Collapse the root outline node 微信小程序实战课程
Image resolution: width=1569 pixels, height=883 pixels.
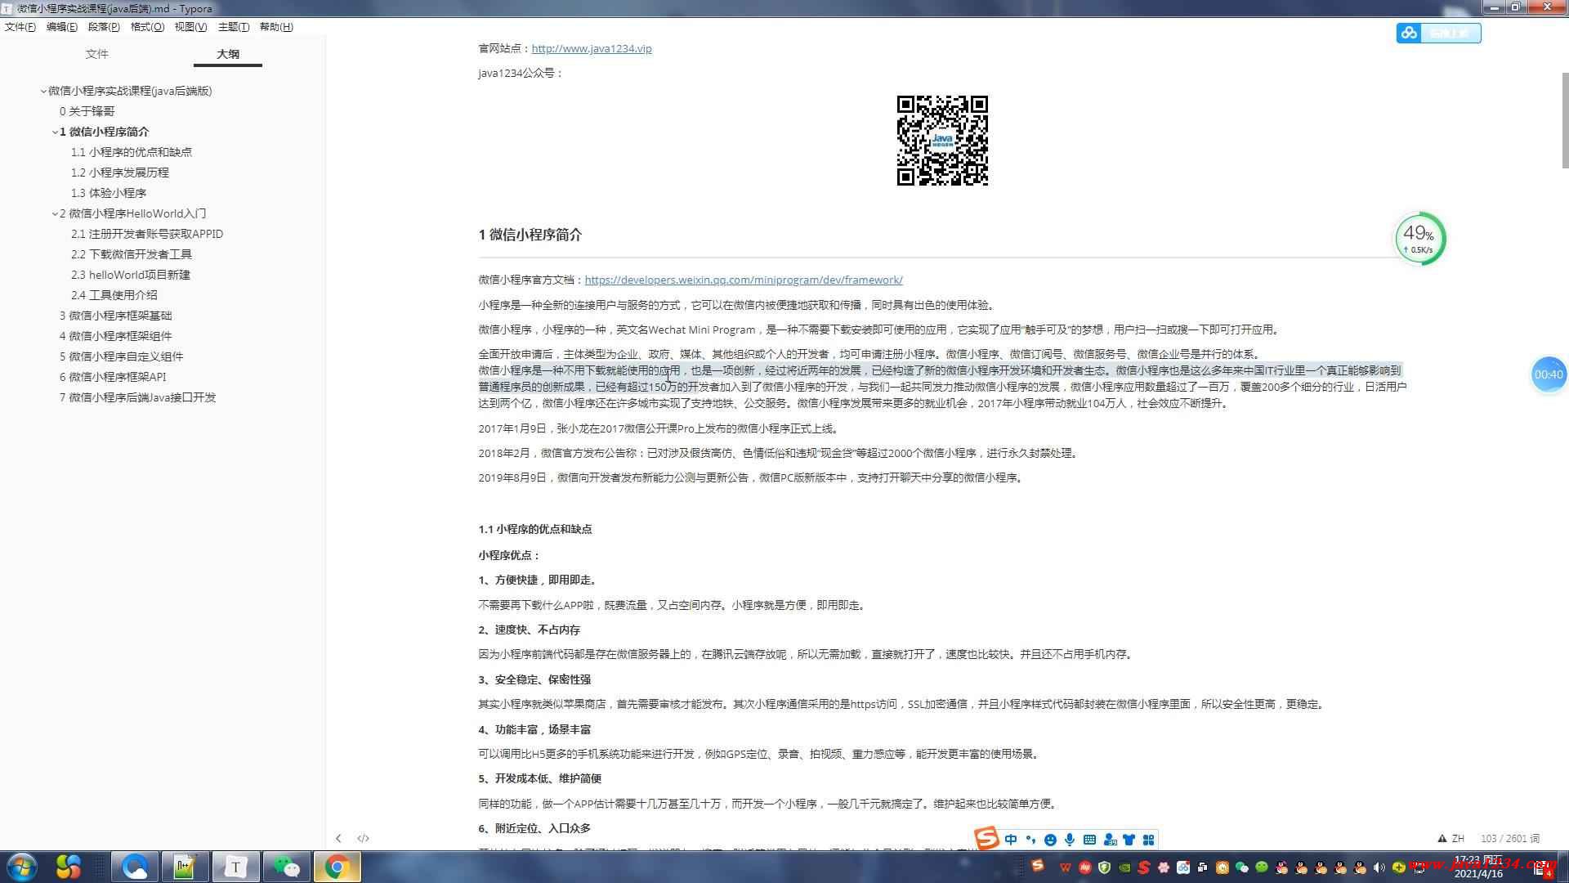tap(43, 91)
